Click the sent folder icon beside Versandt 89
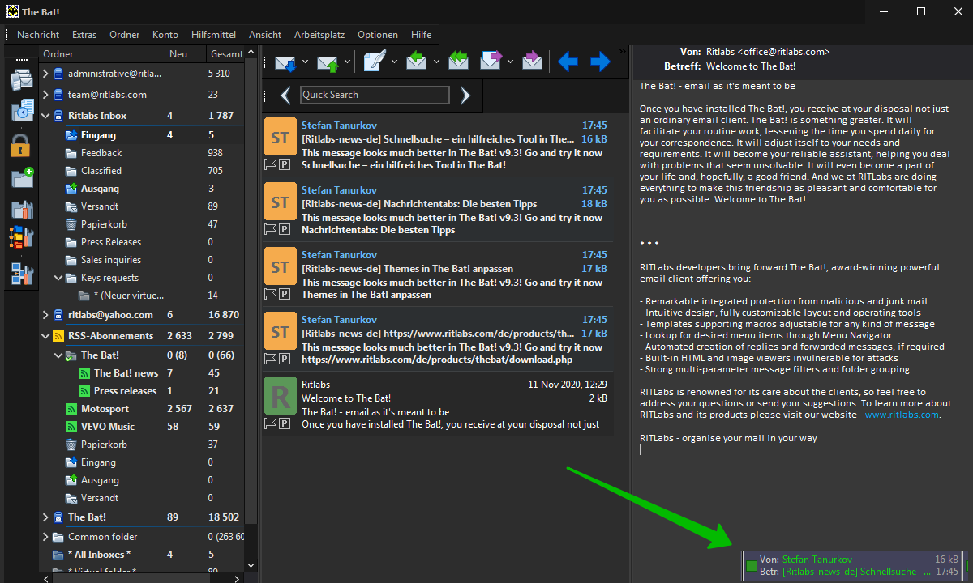Viewport: 973px width, 583px height. tap(71, 206)
